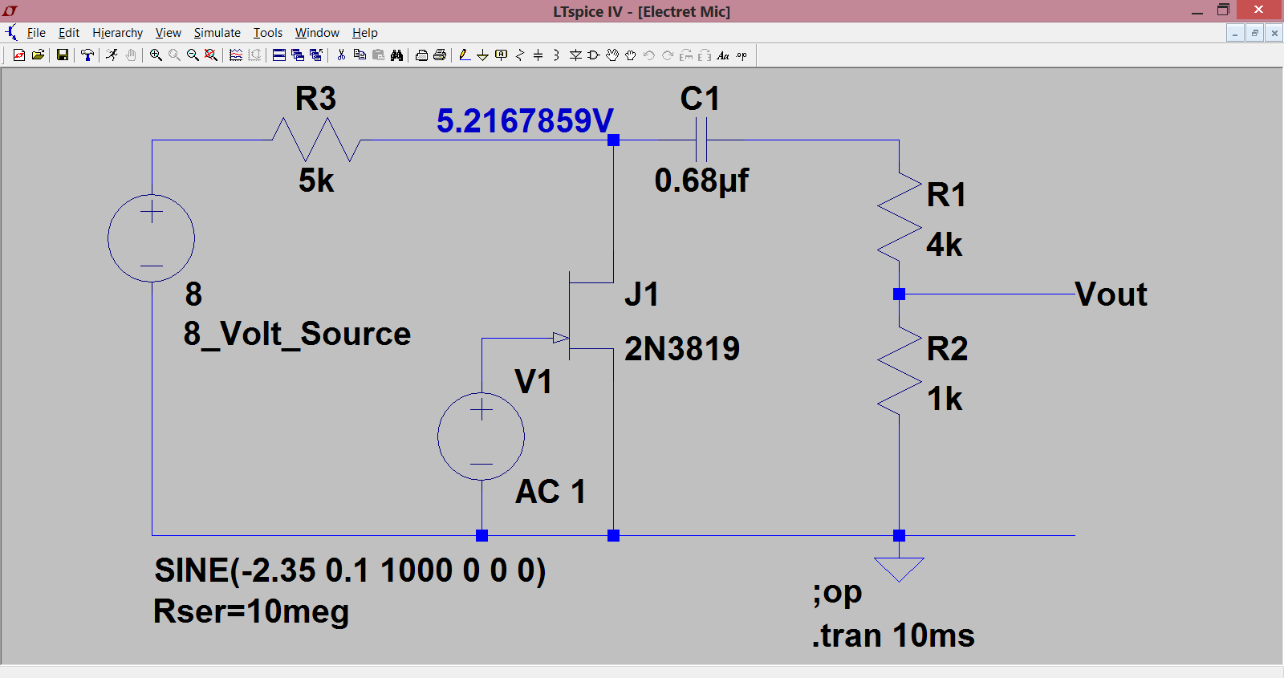Click the Redo arrow icon
1284x678 pixels.
click(667, 55)
